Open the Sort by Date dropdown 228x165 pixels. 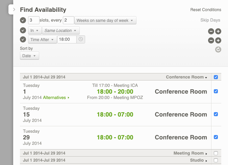29,56
